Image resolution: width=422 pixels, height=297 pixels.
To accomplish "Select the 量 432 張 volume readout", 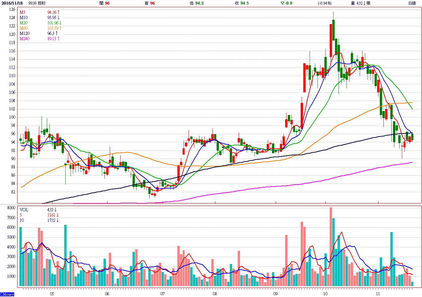I will point(361,3).
